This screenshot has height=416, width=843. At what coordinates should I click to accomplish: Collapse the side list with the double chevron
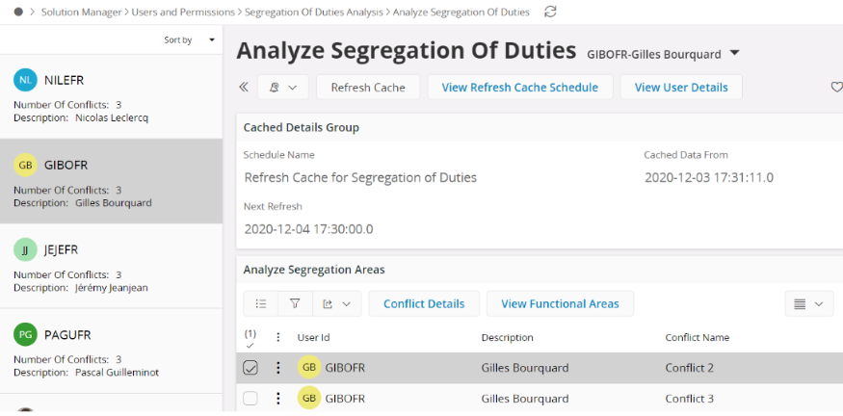(244, 87)
